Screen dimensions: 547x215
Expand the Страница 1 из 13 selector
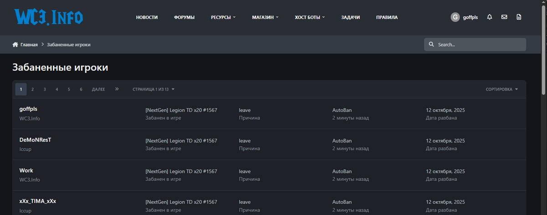(154, 89)
